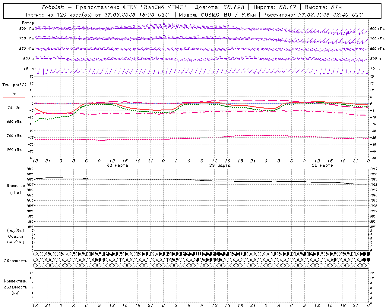Click the latitude value Широта: 58.17

coord(274,7)
